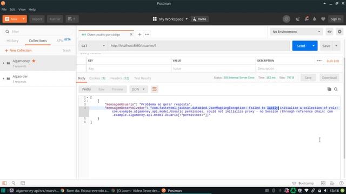Search within the response body
The image size is (346, 194).
tap(336, 89)
